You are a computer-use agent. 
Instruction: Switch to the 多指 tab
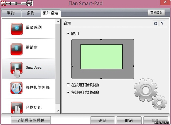31,13
